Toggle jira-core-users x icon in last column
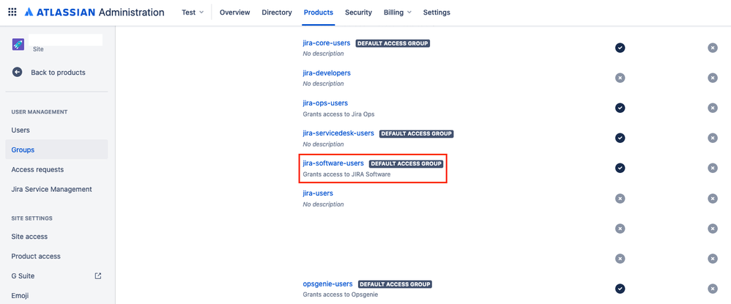The image size is (731, 304). [713, 48]
